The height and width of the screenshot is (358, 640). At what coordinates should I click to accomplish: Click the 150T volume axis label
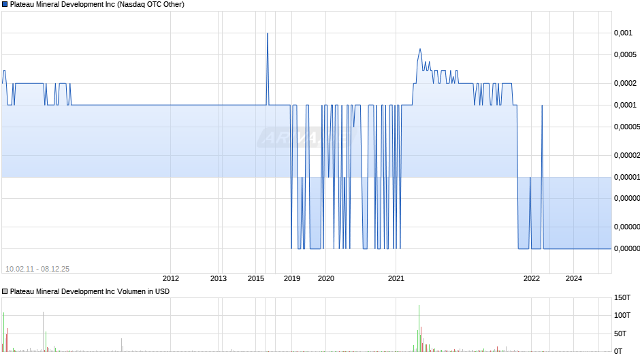[x=622, y=298]
